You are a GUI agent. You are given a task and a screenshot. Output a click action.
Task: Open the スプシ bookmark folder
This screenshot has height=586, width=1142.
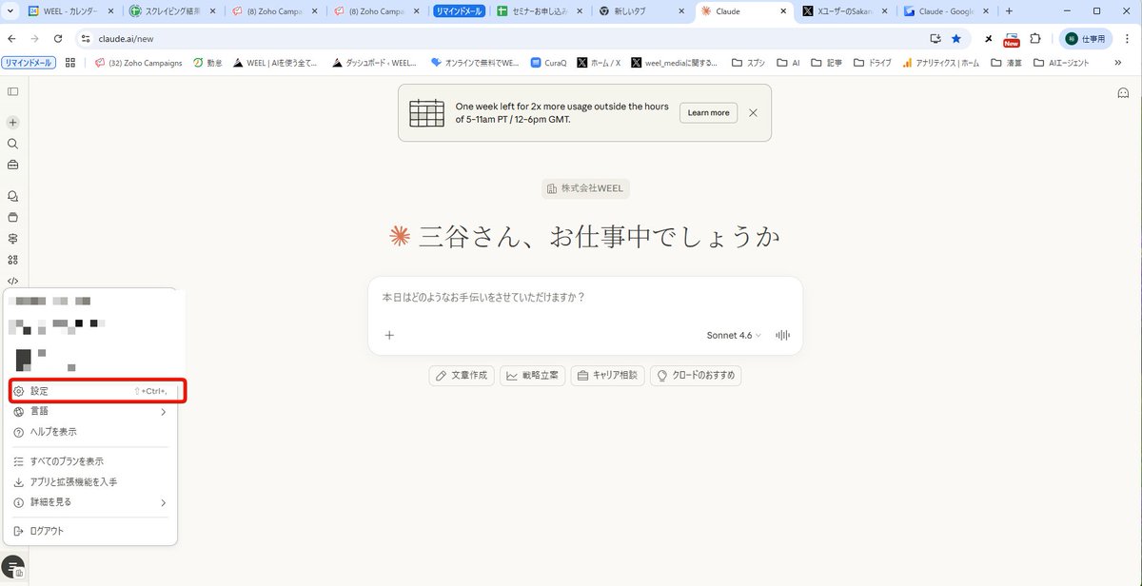(x=748, y=63)
